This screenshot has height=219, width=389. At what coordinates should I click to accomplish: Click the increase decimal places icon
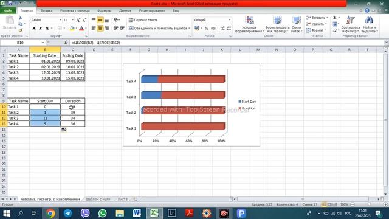click(x=222, y=29)
